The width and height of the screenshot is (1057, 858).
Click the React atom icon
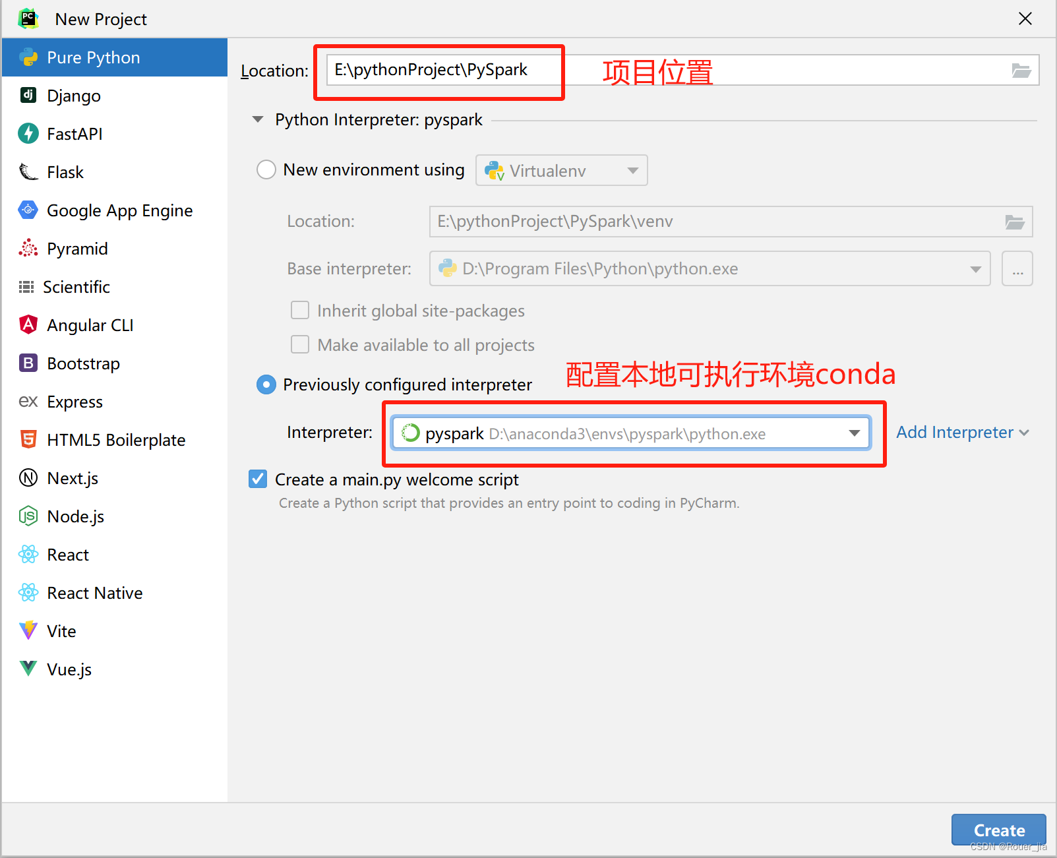click(28, 554)
